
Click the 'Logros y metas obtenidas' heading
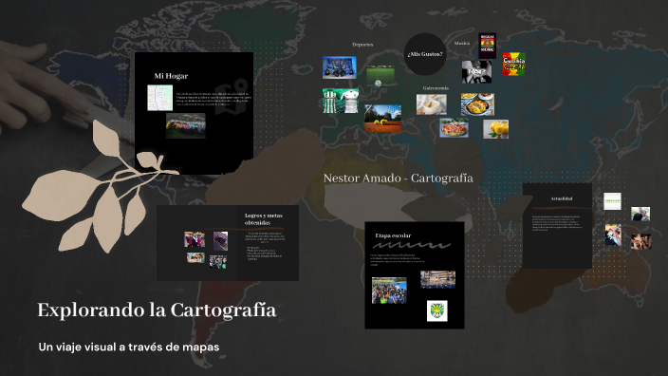tap(263, 219)
